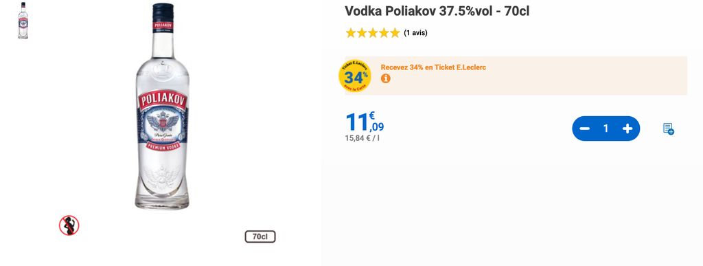Click the beige promotional ticket banner

[x=516, y=76]
